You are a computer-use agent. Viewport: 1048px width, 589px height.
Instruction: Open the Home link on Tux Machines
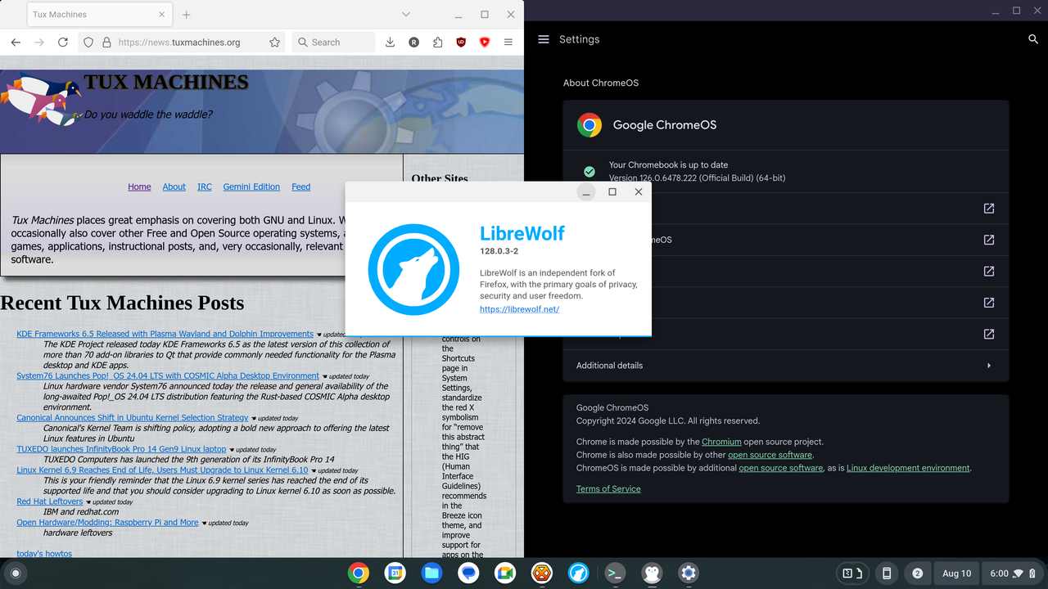139,187
